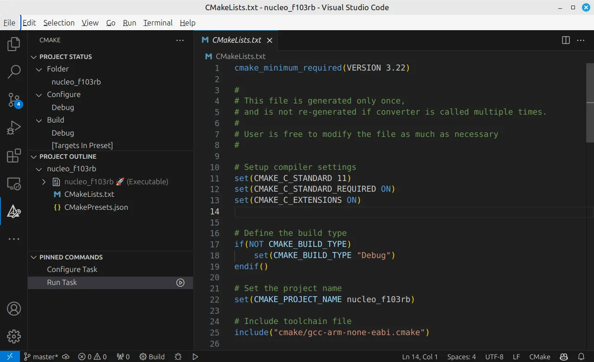Click the M file icon in breadcrumb
594x362 pixels.
209,56
